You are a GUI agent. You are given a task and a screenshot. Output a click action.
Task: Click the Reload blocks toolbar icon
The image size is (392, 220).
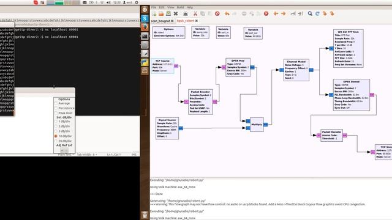tap(317, 13)
